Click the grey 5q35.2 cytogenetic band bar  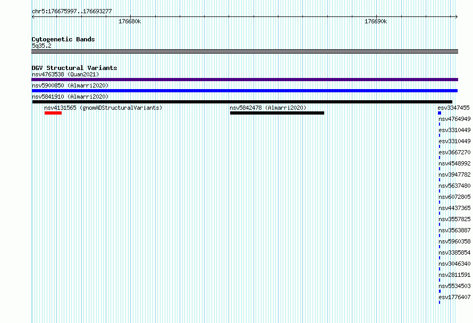coord(244,51)
